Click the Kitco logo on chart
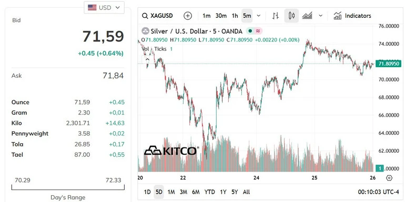 point(171,151)
